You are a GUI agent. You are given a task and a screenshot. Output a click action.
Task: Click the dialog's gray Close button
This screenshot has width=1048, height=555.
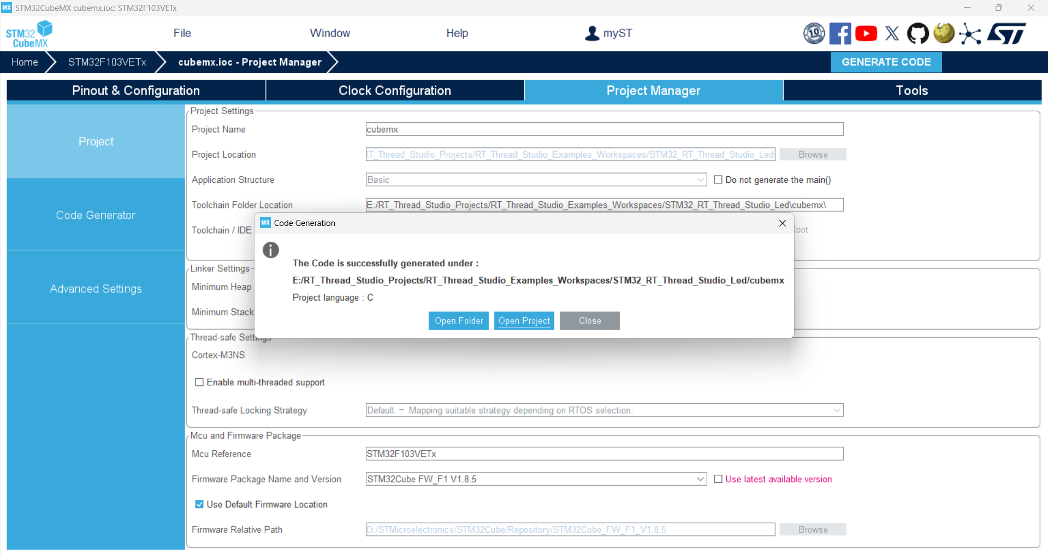[x=590, y=321]
